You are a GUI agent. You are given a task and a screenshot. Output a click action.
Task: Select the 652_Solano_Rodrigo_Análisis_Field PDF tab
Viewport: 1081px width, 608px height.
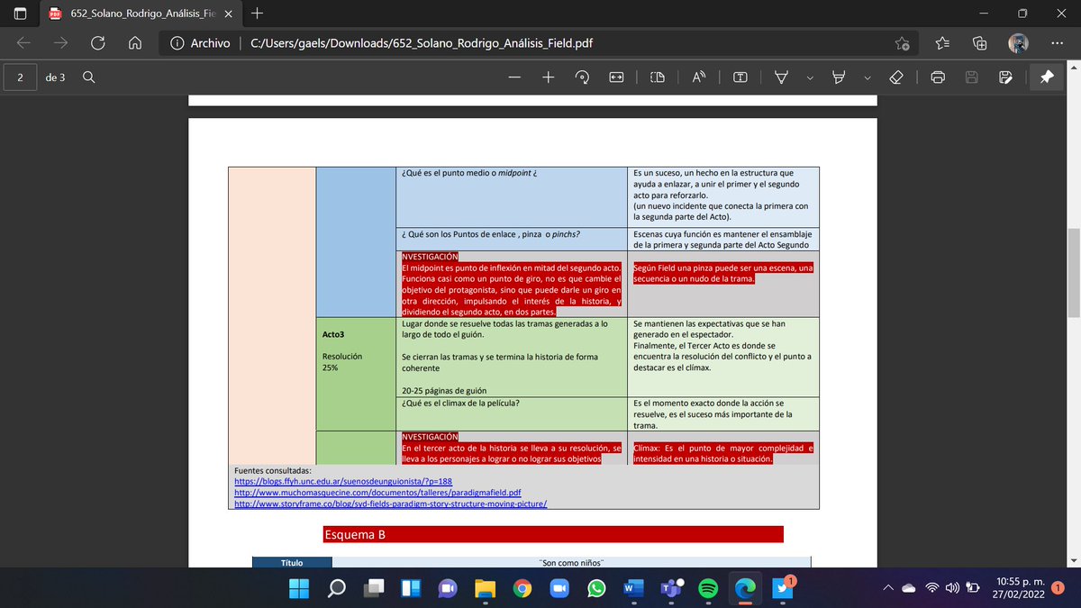[141, 14]
